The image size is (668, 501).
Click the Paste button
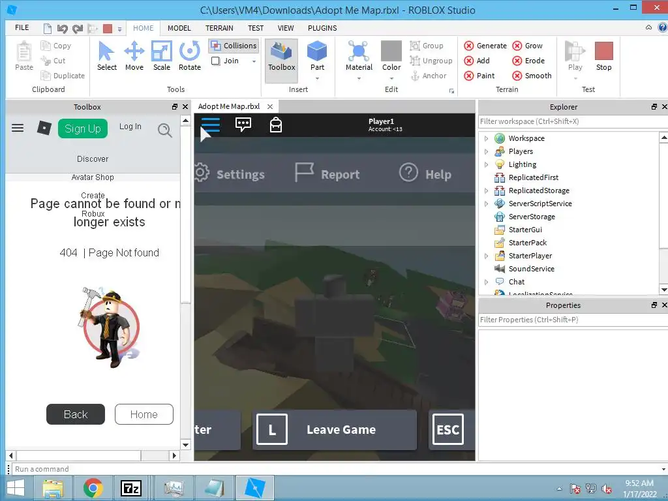24,56
